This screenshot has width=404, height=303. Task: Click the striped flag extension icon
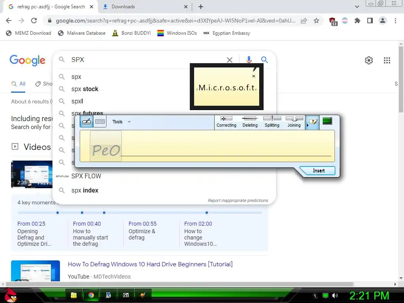[345, 21]
